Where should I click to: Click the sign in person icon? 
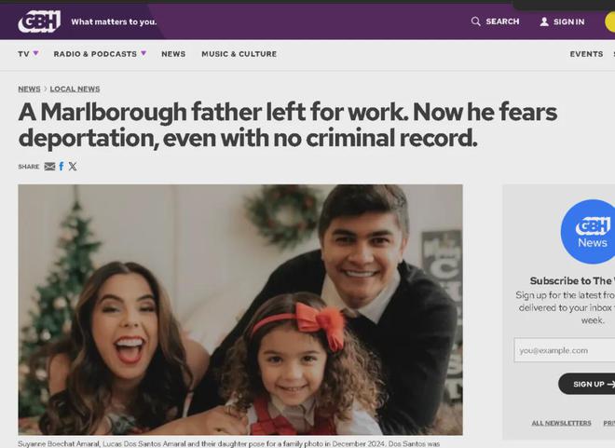[544, 22]
